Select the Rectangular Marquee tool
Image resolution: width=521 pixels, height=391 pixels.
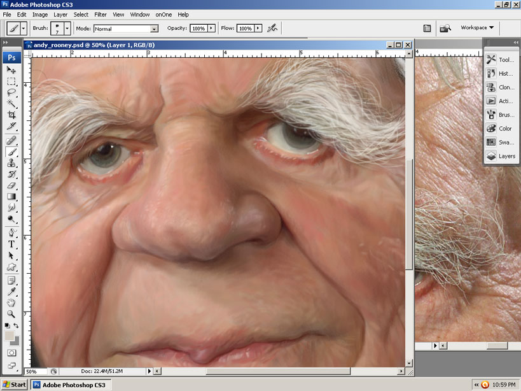(x=11, y=81)
